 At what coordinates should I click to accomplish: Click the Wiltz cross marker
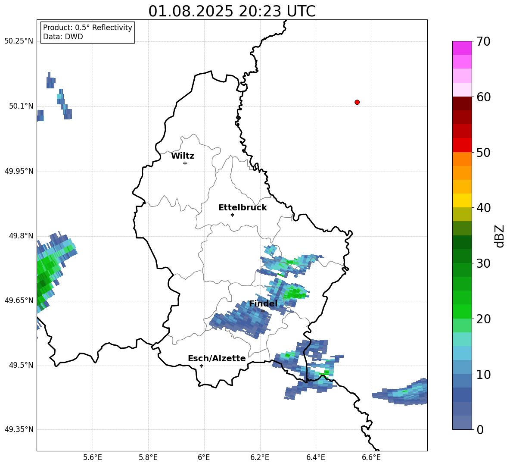185,163
